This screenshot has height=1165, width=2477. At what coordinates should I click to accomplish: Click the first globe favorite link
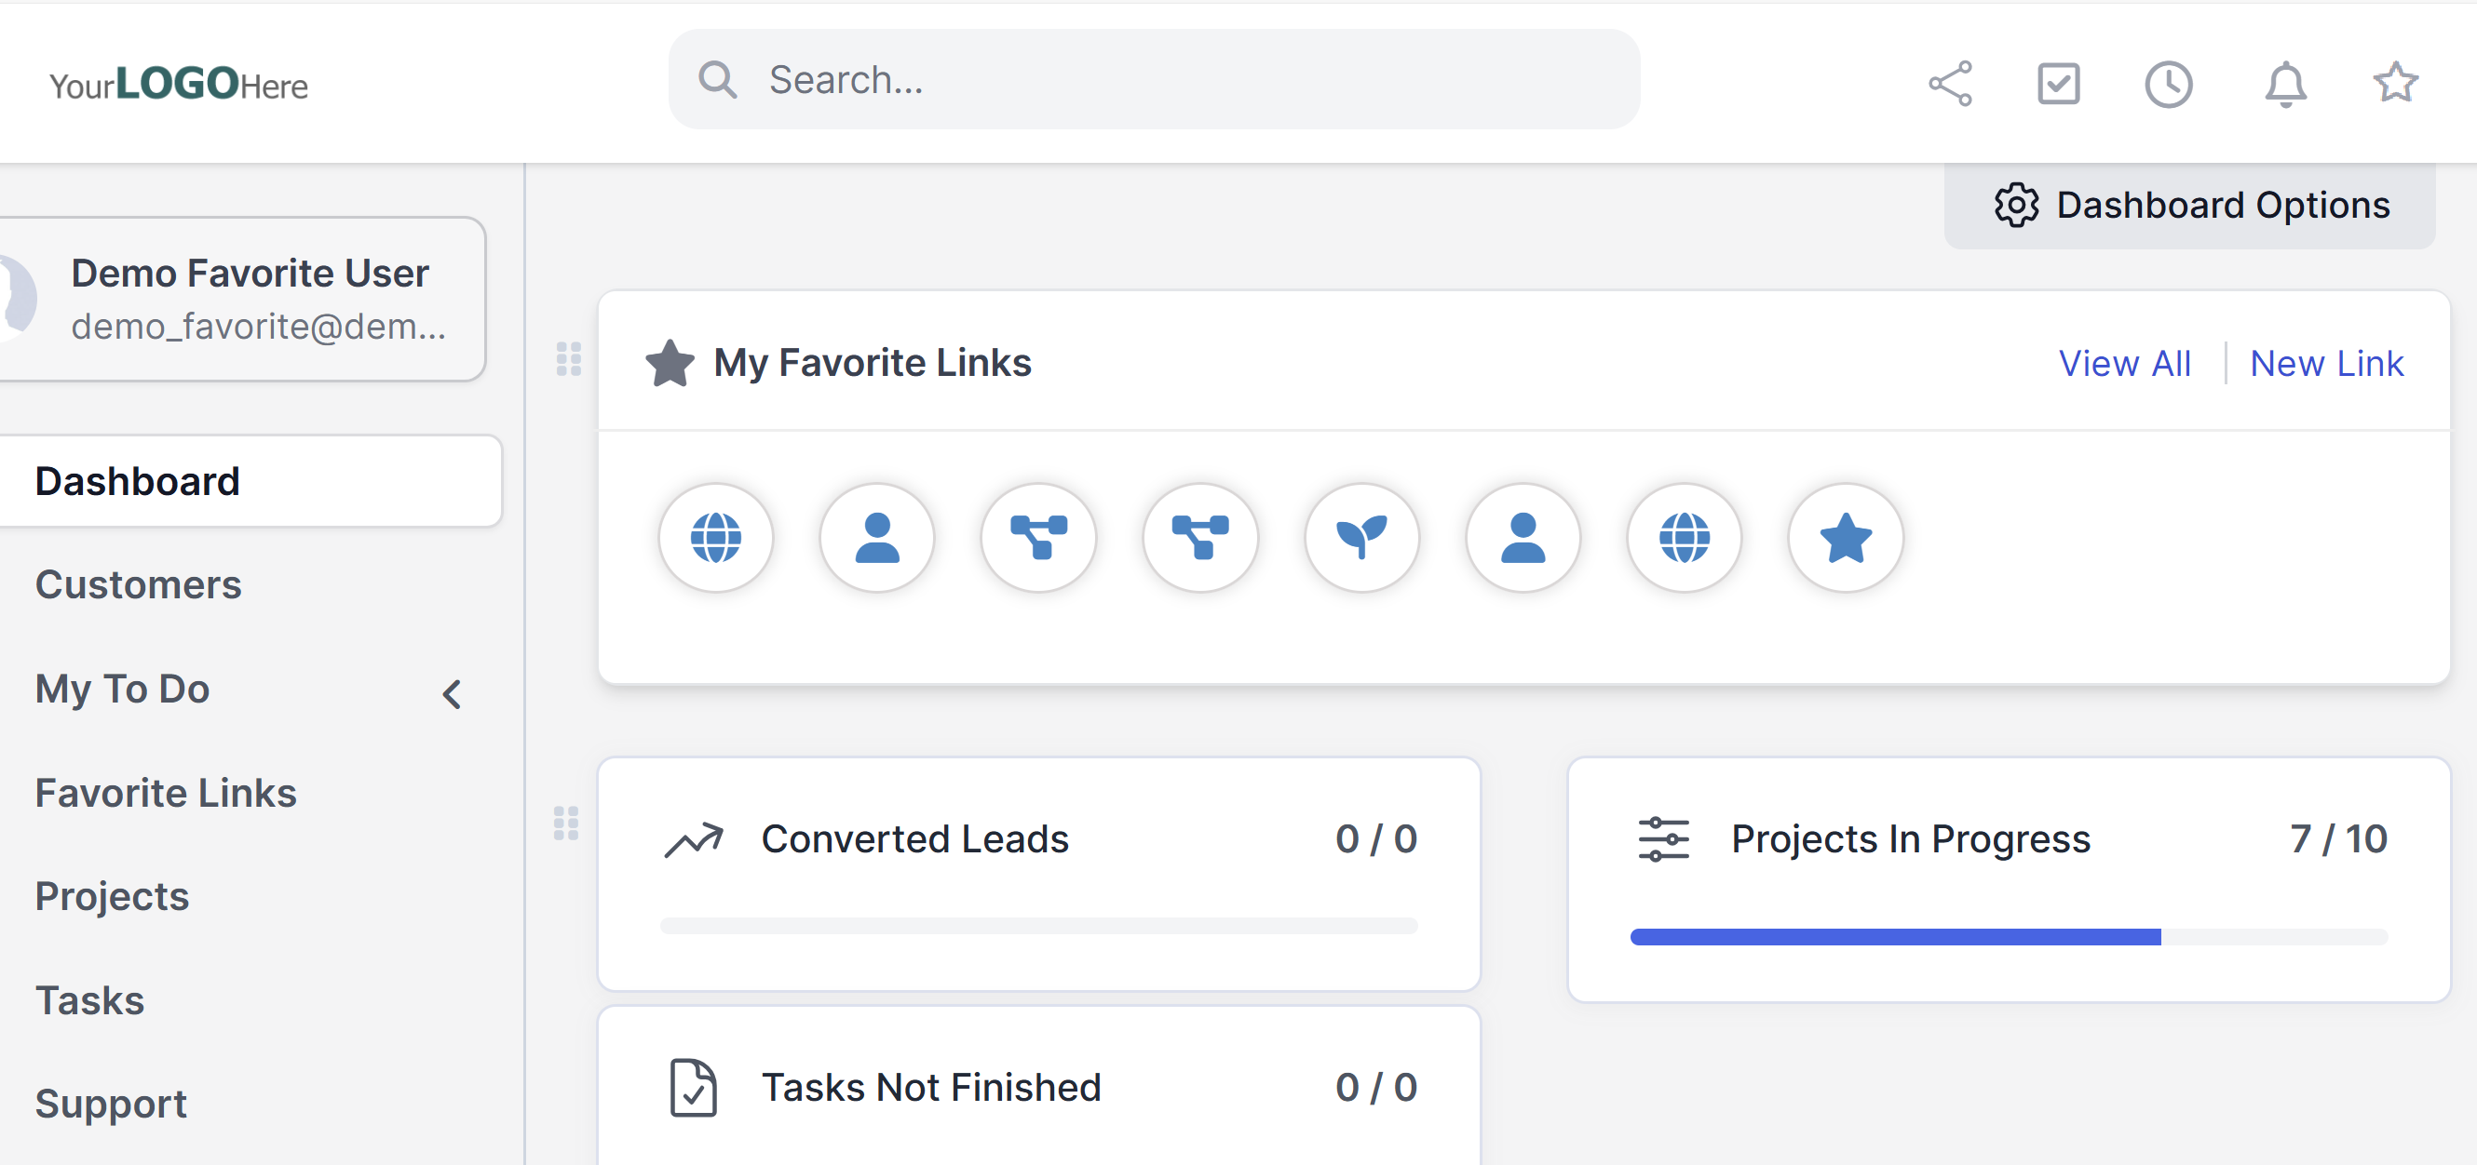coord(715,537)
